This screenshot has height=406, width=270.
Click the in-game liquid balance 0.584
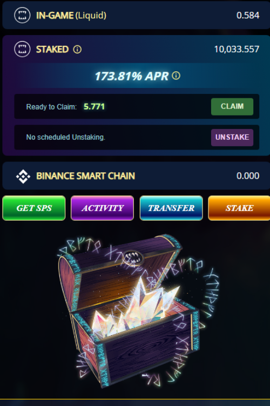pyautogui.click(x=248, y=15)
